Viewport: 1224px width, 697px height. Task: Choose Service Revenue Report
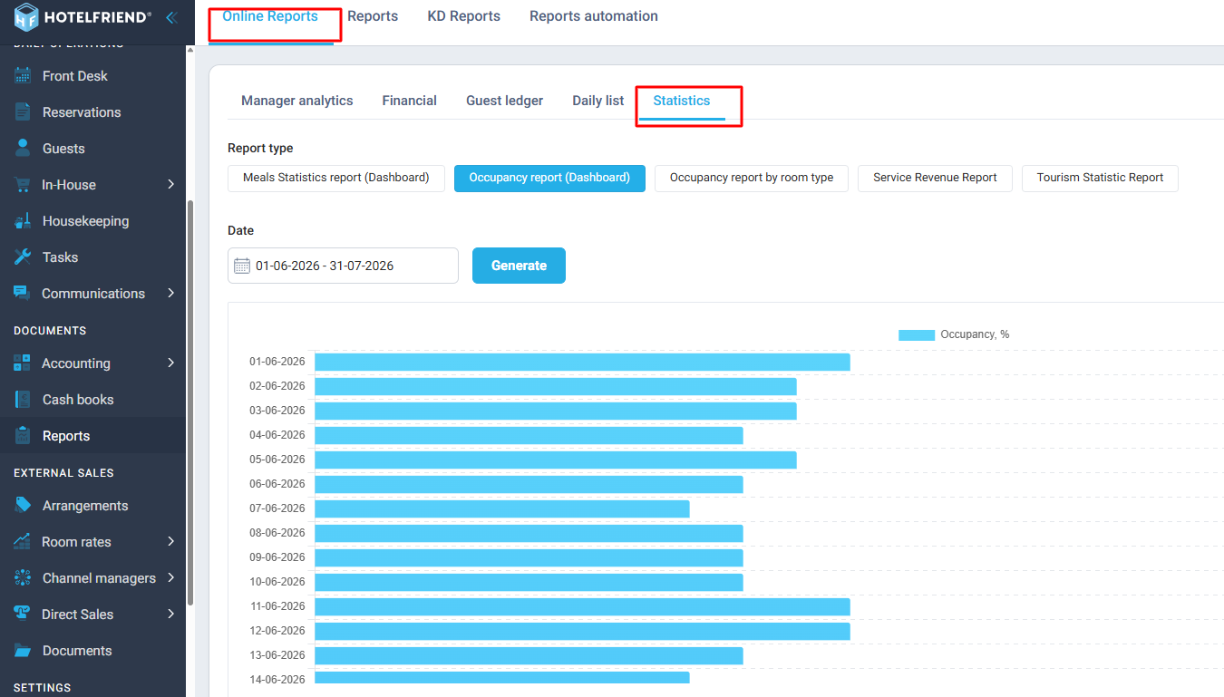936,178
